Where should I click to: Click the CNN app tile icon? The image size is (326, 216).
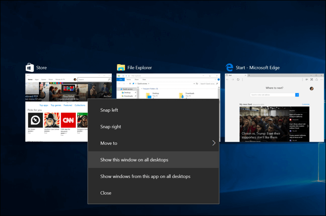point(68,120)
